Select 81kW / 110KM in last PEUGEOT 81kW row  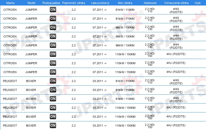tap(125, 99)
